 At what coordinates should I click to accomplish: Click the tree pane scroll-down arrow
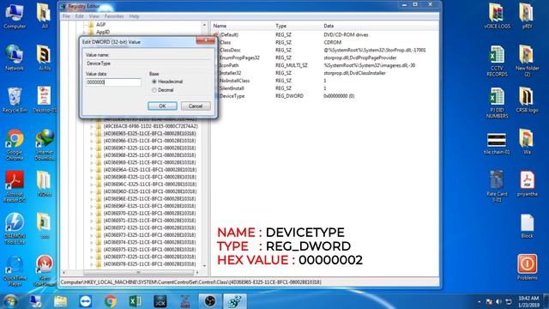pyautogui.click(x=204, y=266)
